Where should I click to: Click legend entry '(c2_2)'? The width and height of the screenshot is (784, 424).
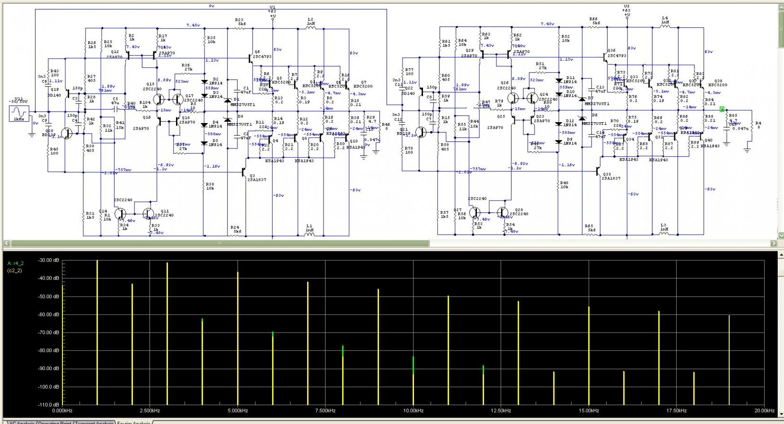tap(15, 271)
